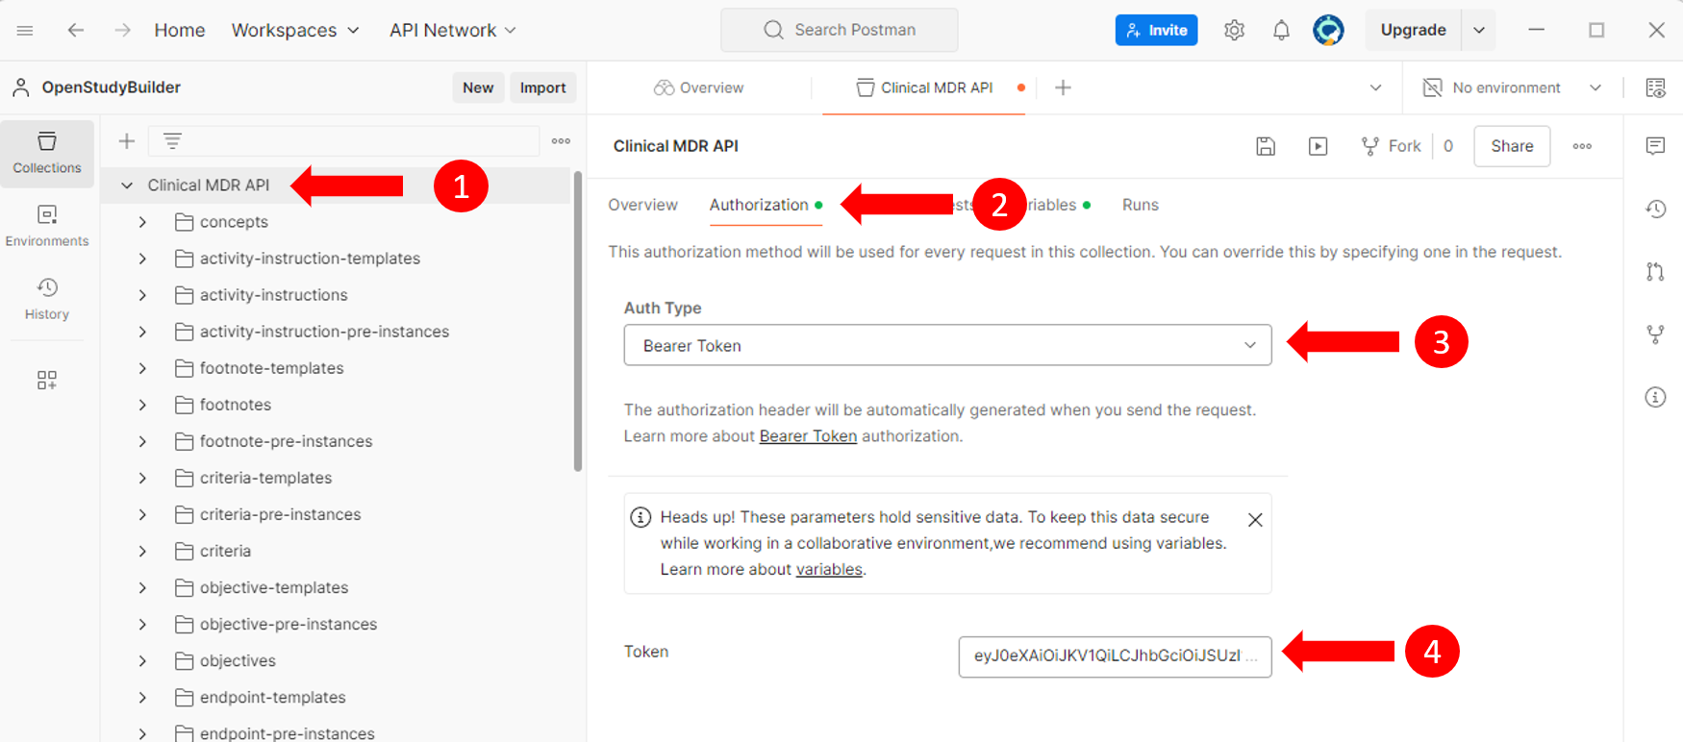Open the Auth Type Bearer Token dropdown
The width and height of the screenshot is (1683, 742).
[947, 345]
